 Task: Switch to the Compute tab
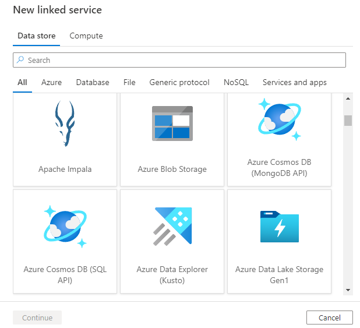point(86,36)
